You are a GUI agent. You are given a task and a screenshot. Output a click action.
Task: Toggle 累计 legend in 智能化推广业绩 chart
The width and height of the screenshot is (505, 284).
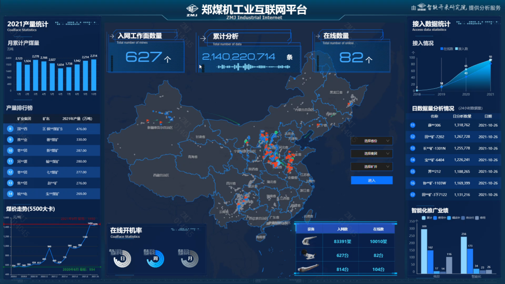427,218
